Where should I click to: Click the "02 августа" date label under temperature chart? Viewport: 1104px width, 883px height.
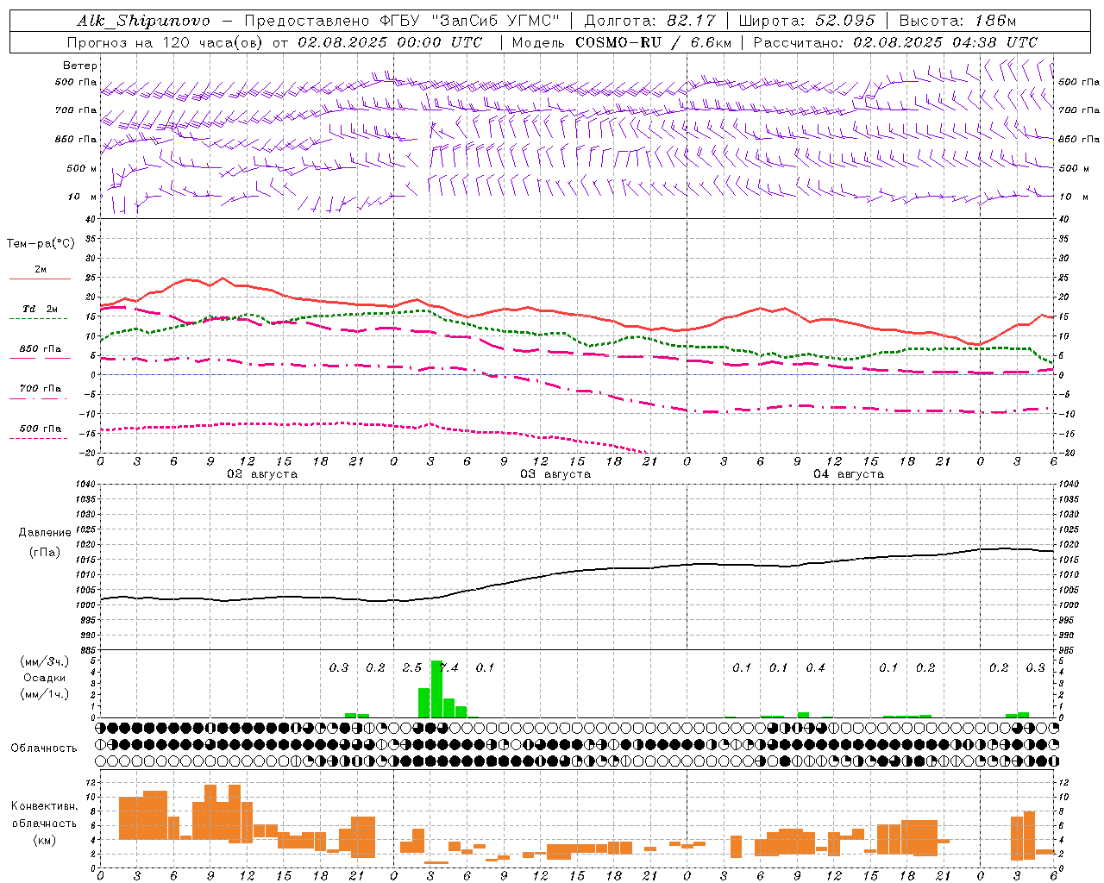click(262, 474)
